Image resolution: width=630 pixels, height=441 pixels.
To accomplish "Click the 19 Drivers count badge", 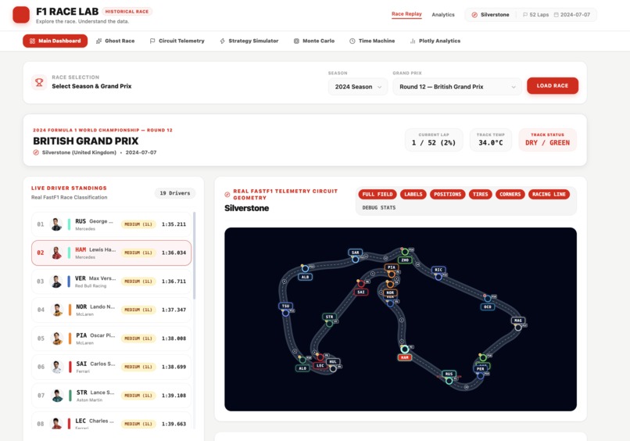I will pyautogui.click(x=175, y=193).
